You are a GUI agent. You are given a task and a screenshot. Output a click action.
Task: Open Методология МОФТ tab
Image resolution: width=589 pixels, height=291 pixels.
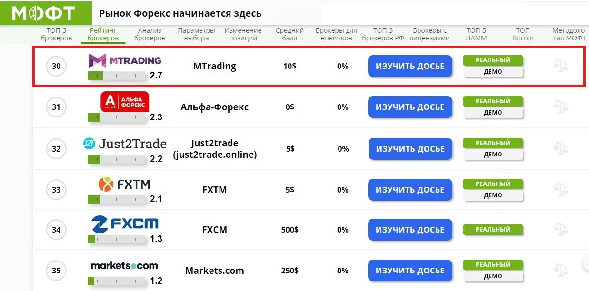569,34
